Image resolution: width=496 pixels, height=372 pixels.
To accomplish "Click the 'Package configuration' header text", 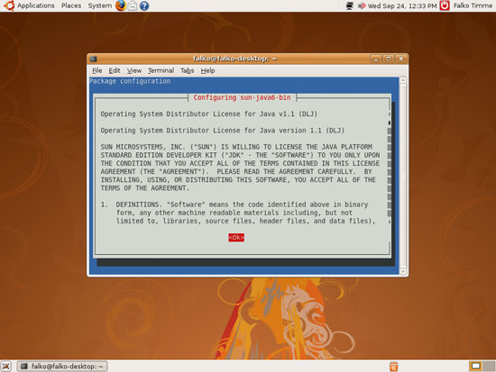I will (x=130, y=81).
